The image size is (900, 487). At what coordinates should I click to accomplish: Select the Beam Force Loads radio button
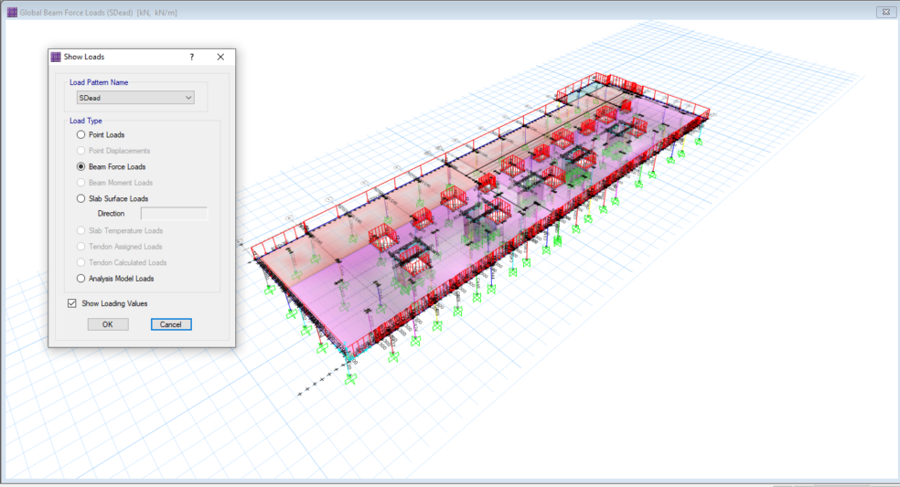80,167
